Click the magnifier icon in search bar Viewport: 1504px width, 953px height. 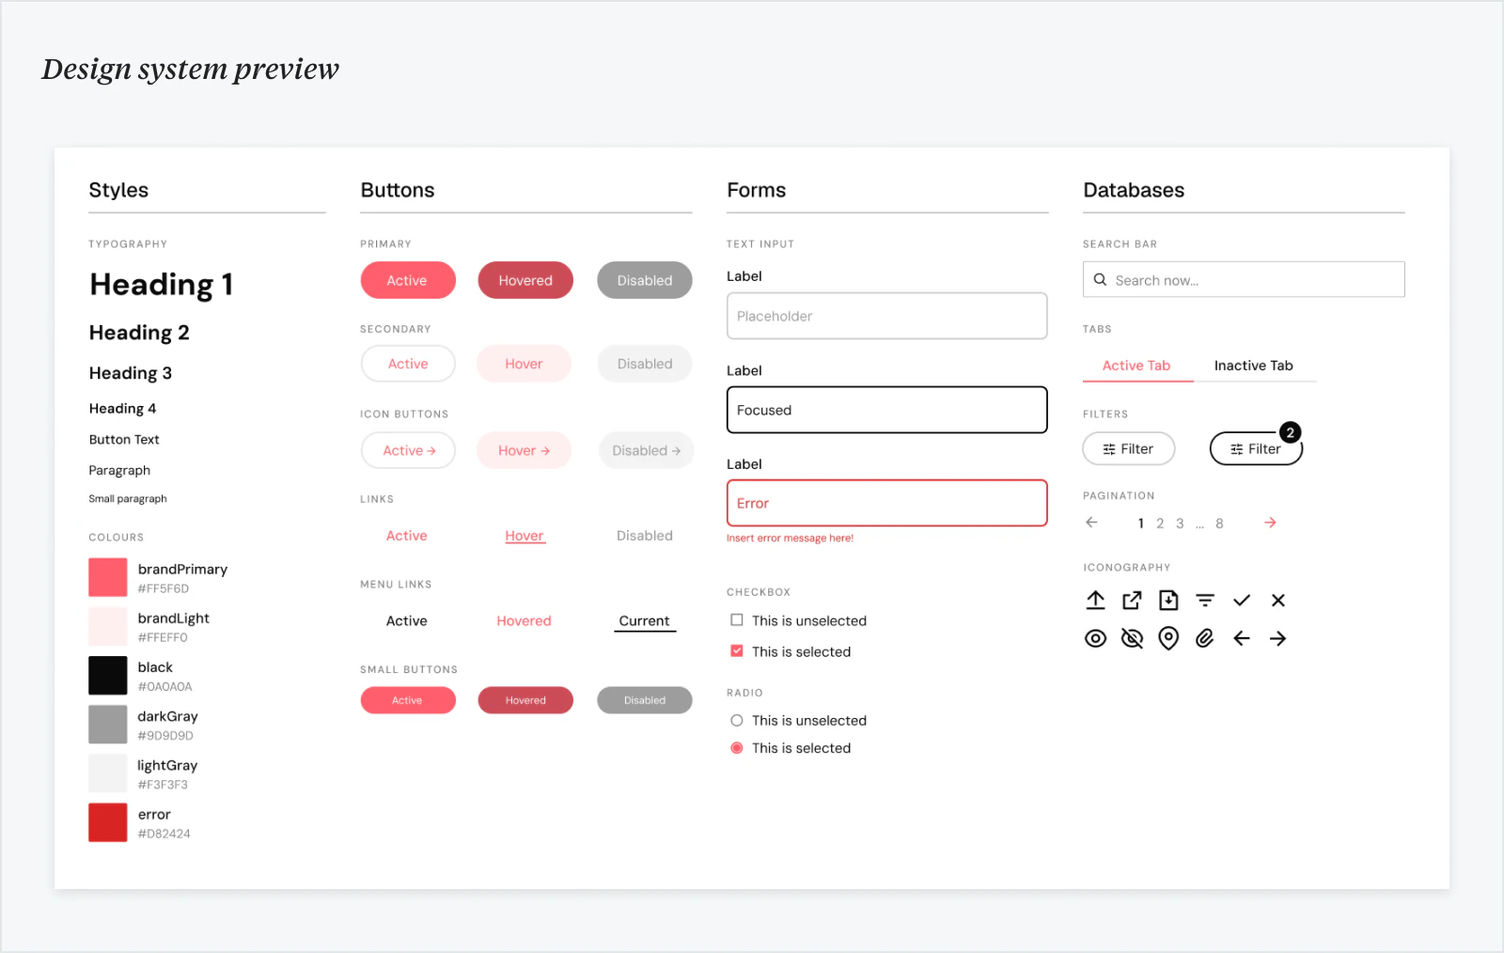1100,280
